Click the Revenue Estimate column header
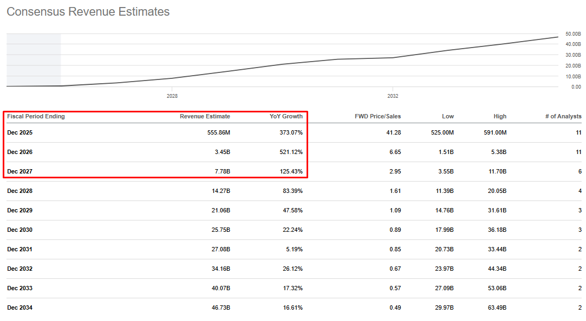The image size is (586, 321). coord(205,116)
